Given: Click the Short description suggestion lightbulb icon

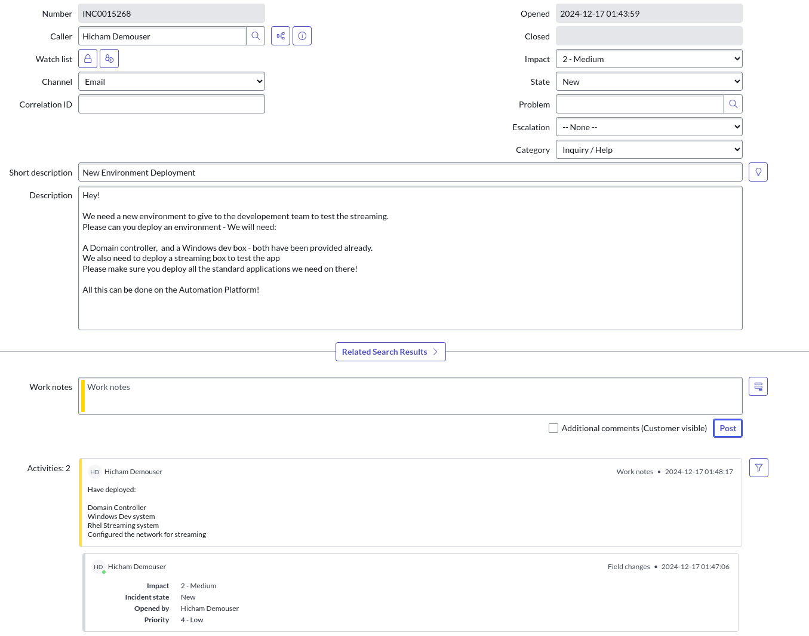Looking at the screenshot, I should pos(758,172).
